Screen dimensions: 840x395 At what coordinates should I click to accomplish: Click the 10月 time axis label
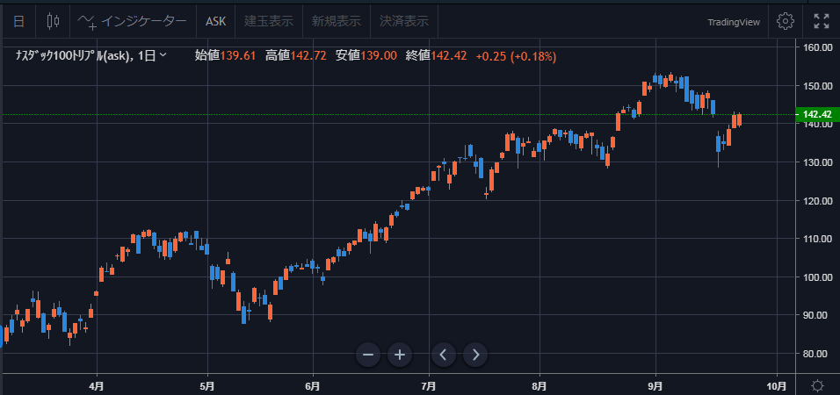tap(777, 386)
